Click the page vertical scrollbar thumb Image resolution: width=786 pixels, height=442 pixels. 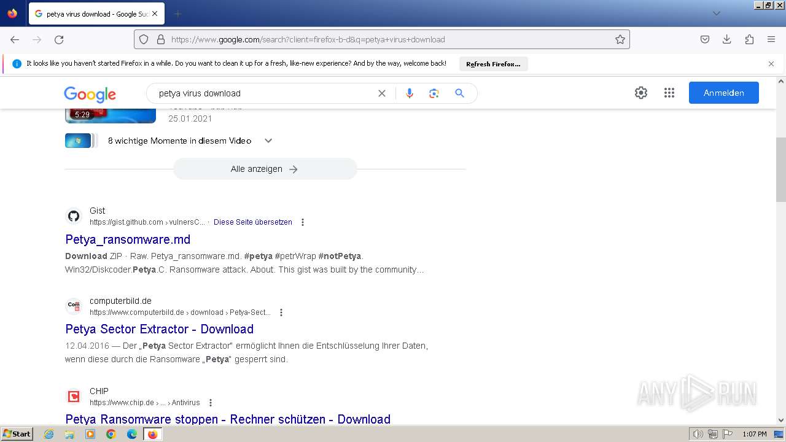[x=781, y=169]
